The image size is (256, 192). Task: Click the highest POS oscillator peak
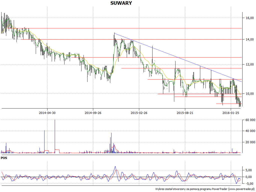tap(115, 167)
